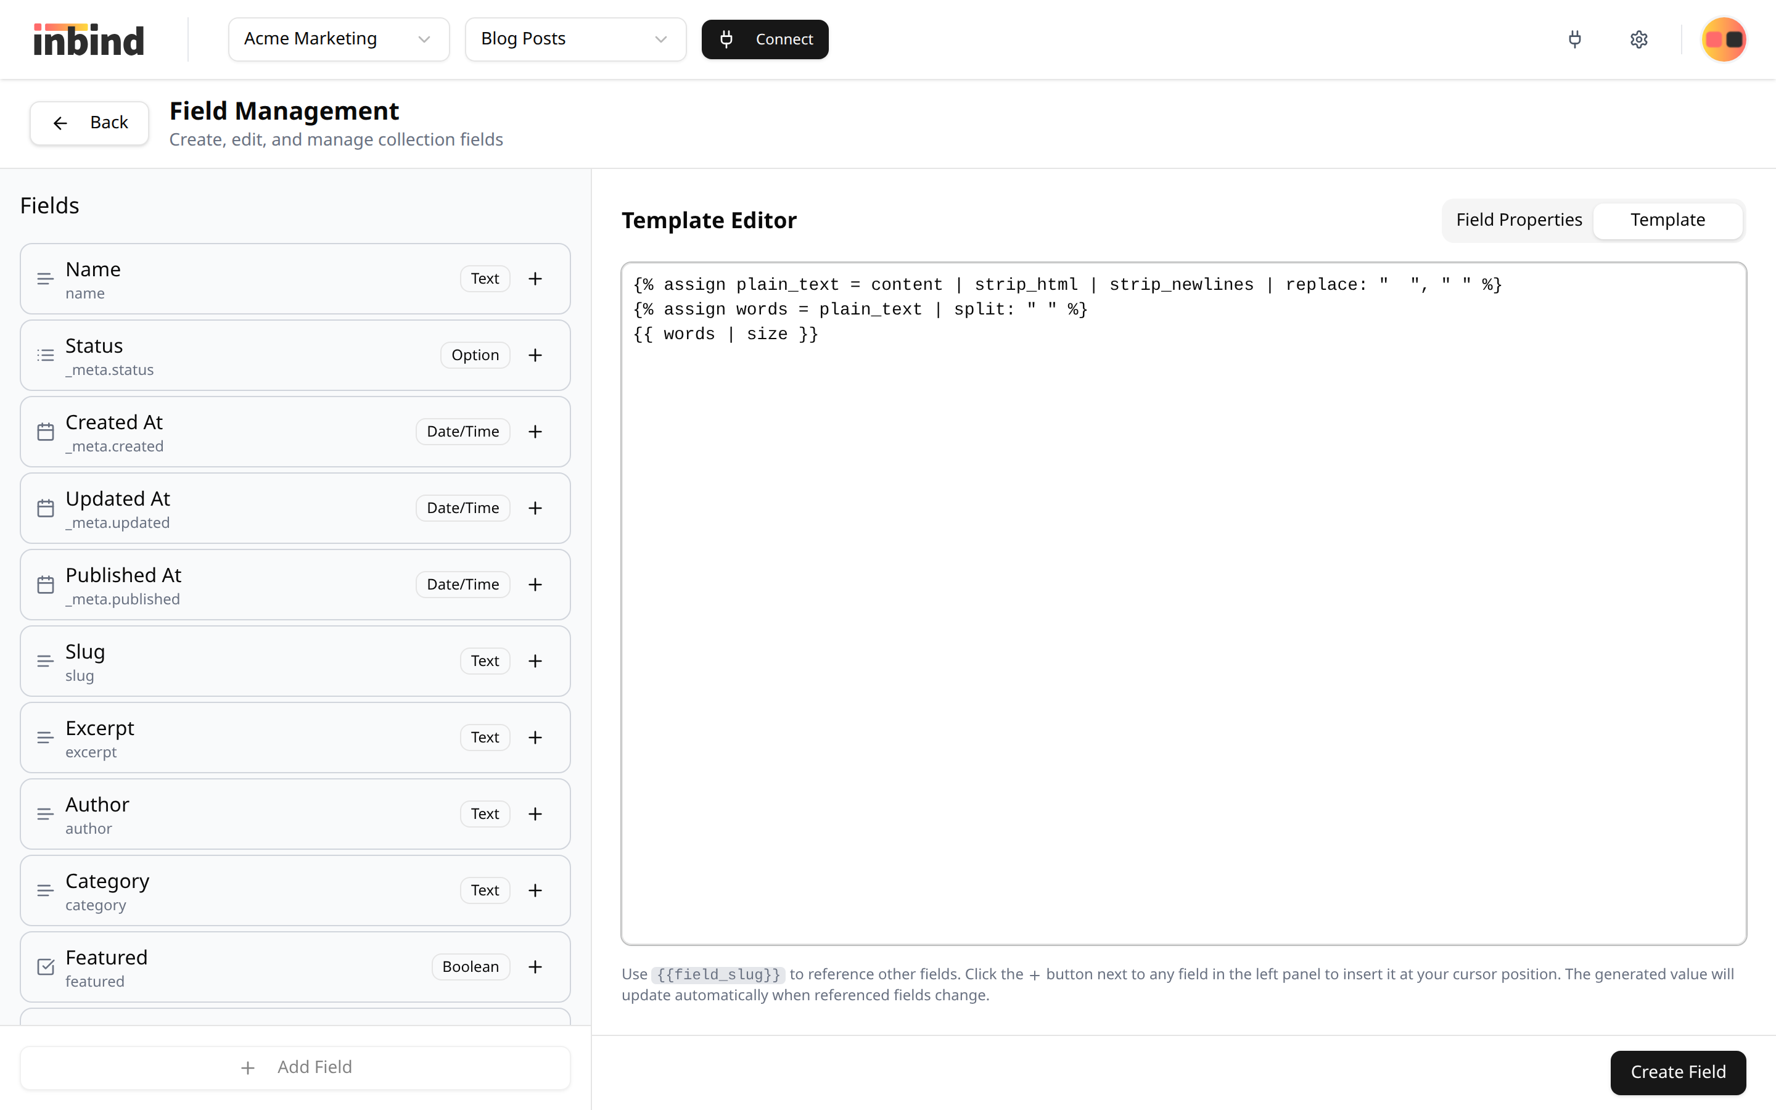Click the calendar icon on Created At field
Viewport: 1776px width, 1110px height.
(46, 432)
